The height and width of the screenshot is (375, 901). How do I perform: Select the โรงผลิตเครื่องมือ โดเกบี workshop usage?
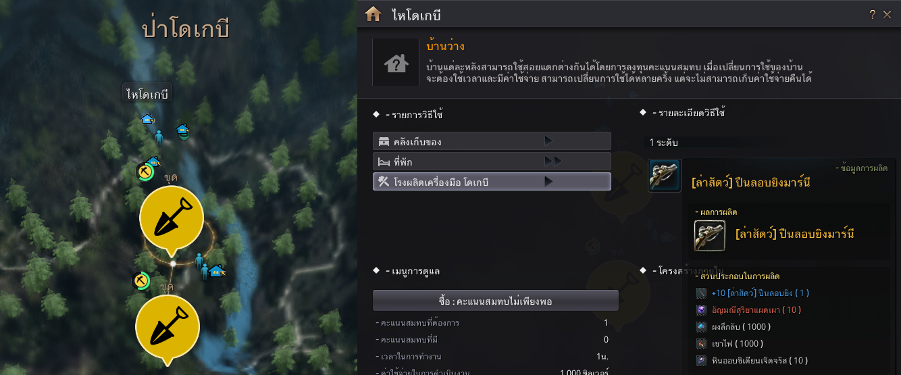point(492,182)
